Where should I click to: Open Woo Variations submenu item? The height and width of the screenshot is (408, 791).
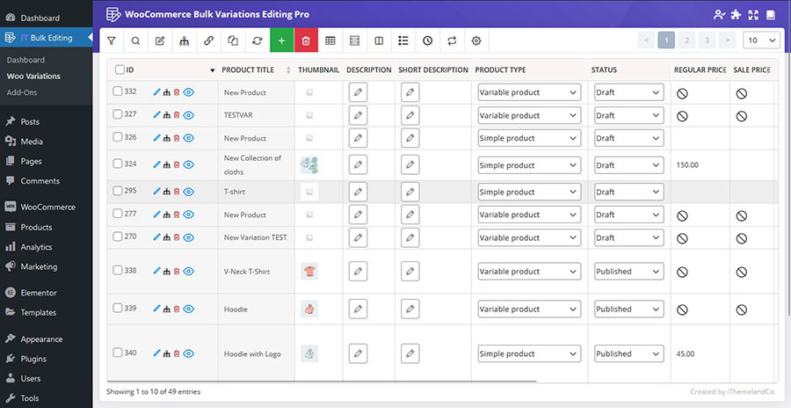click(33, 76)
